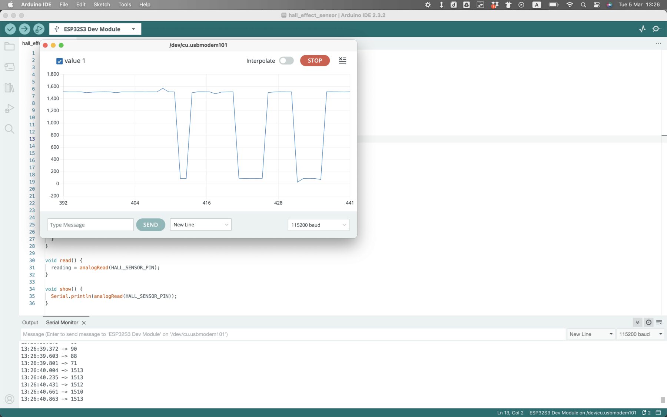Open Search panel in sidebar
Viewport: 667px width, 417px height.
(x=9, y=129)
